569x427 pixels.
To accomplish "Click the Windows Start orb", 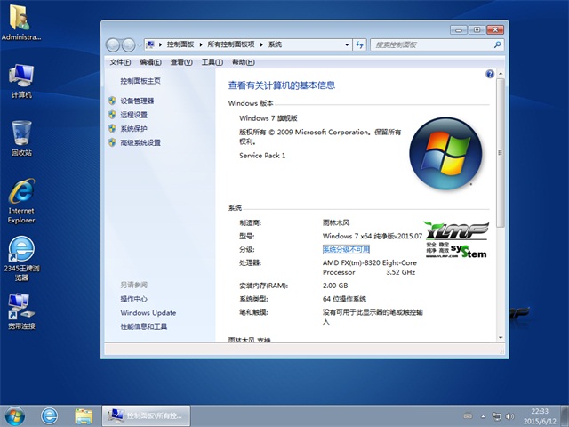I will point(14,416).
